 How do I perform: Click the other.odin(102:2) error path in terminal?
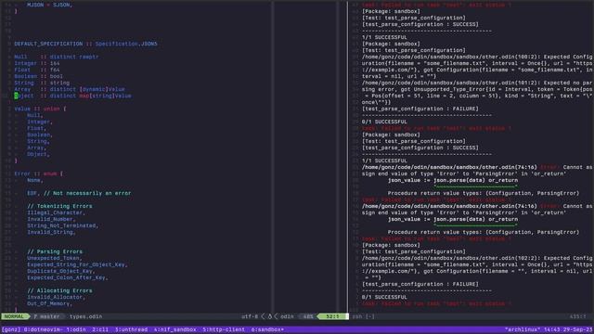tap(451, 258)
